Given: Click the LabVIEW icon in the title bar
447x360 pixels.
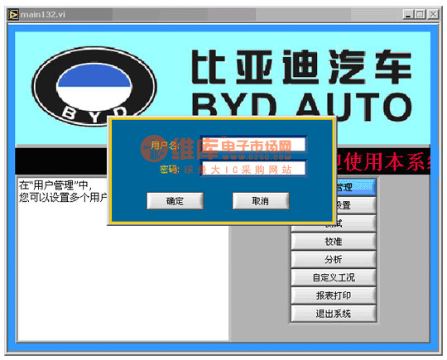Looking at the screenshot, I should coord(13,14).
